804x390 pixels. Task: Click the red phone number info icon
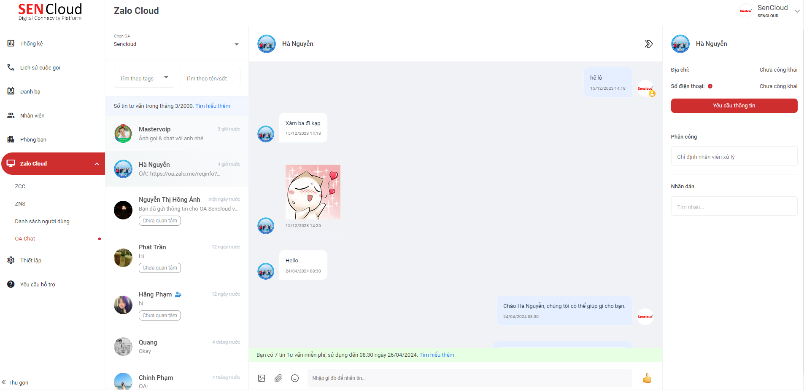pyautogui.click(x=710, y=86)
